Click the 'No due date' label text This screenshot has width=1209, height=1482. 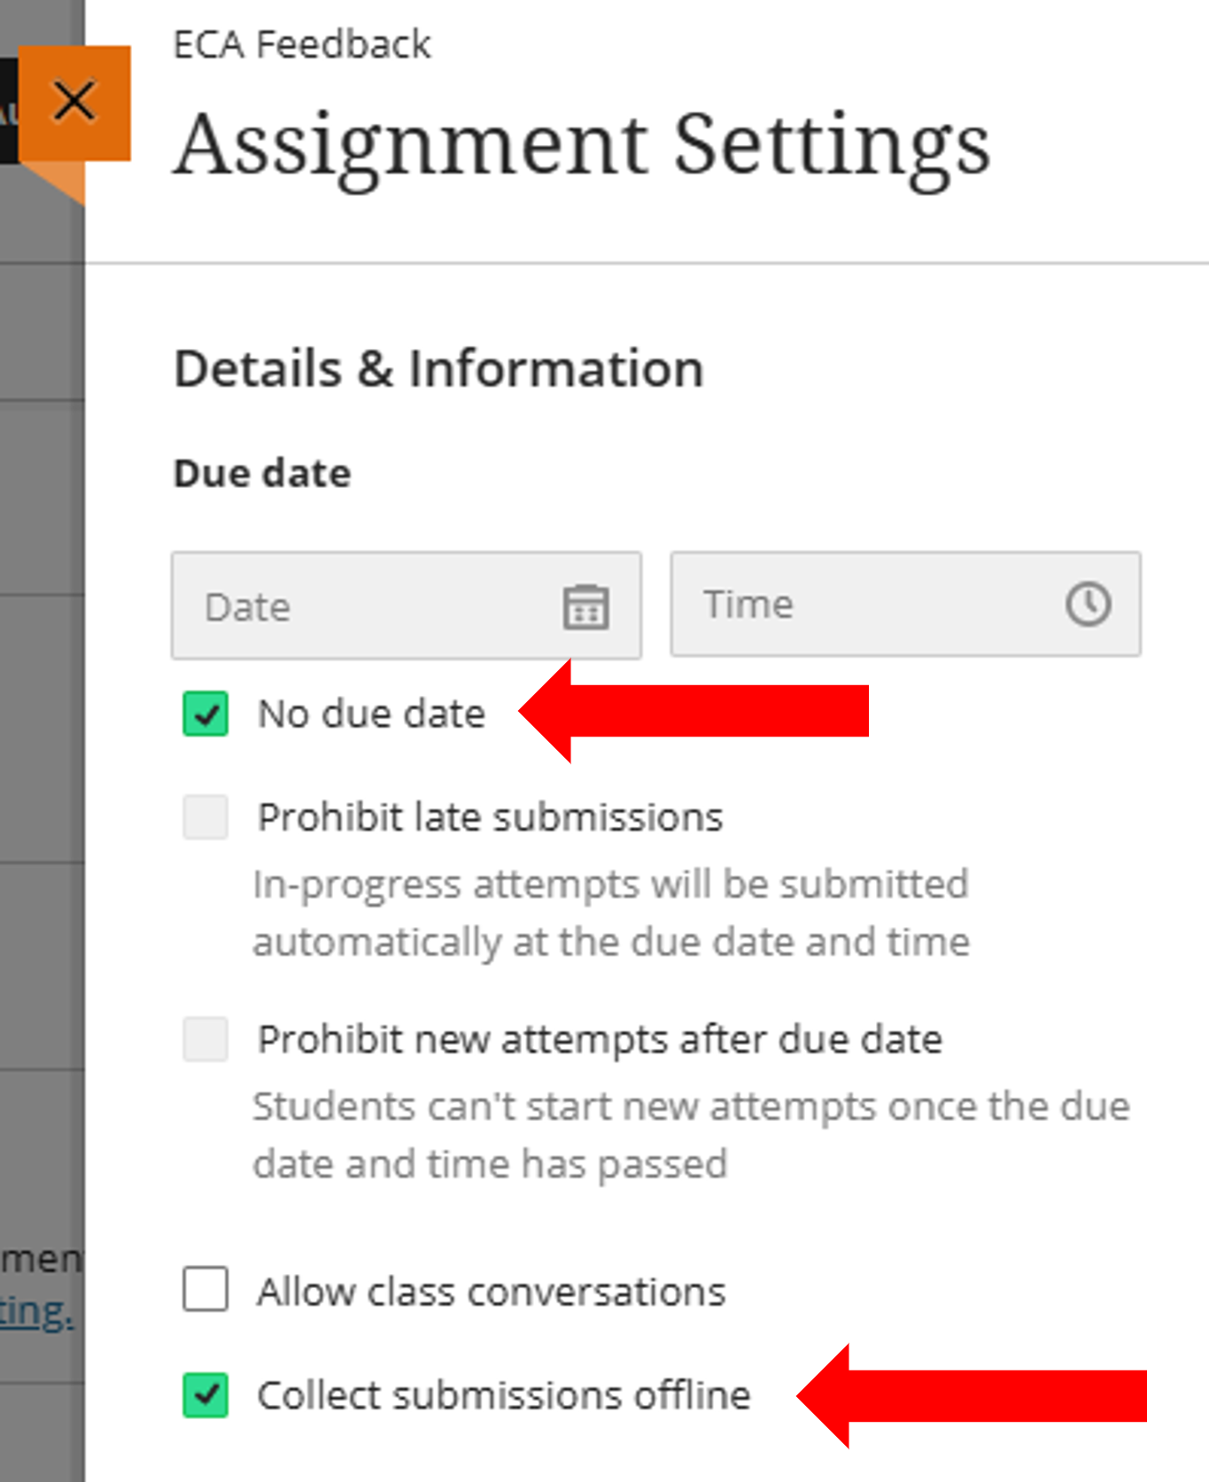tap(371, 714)
